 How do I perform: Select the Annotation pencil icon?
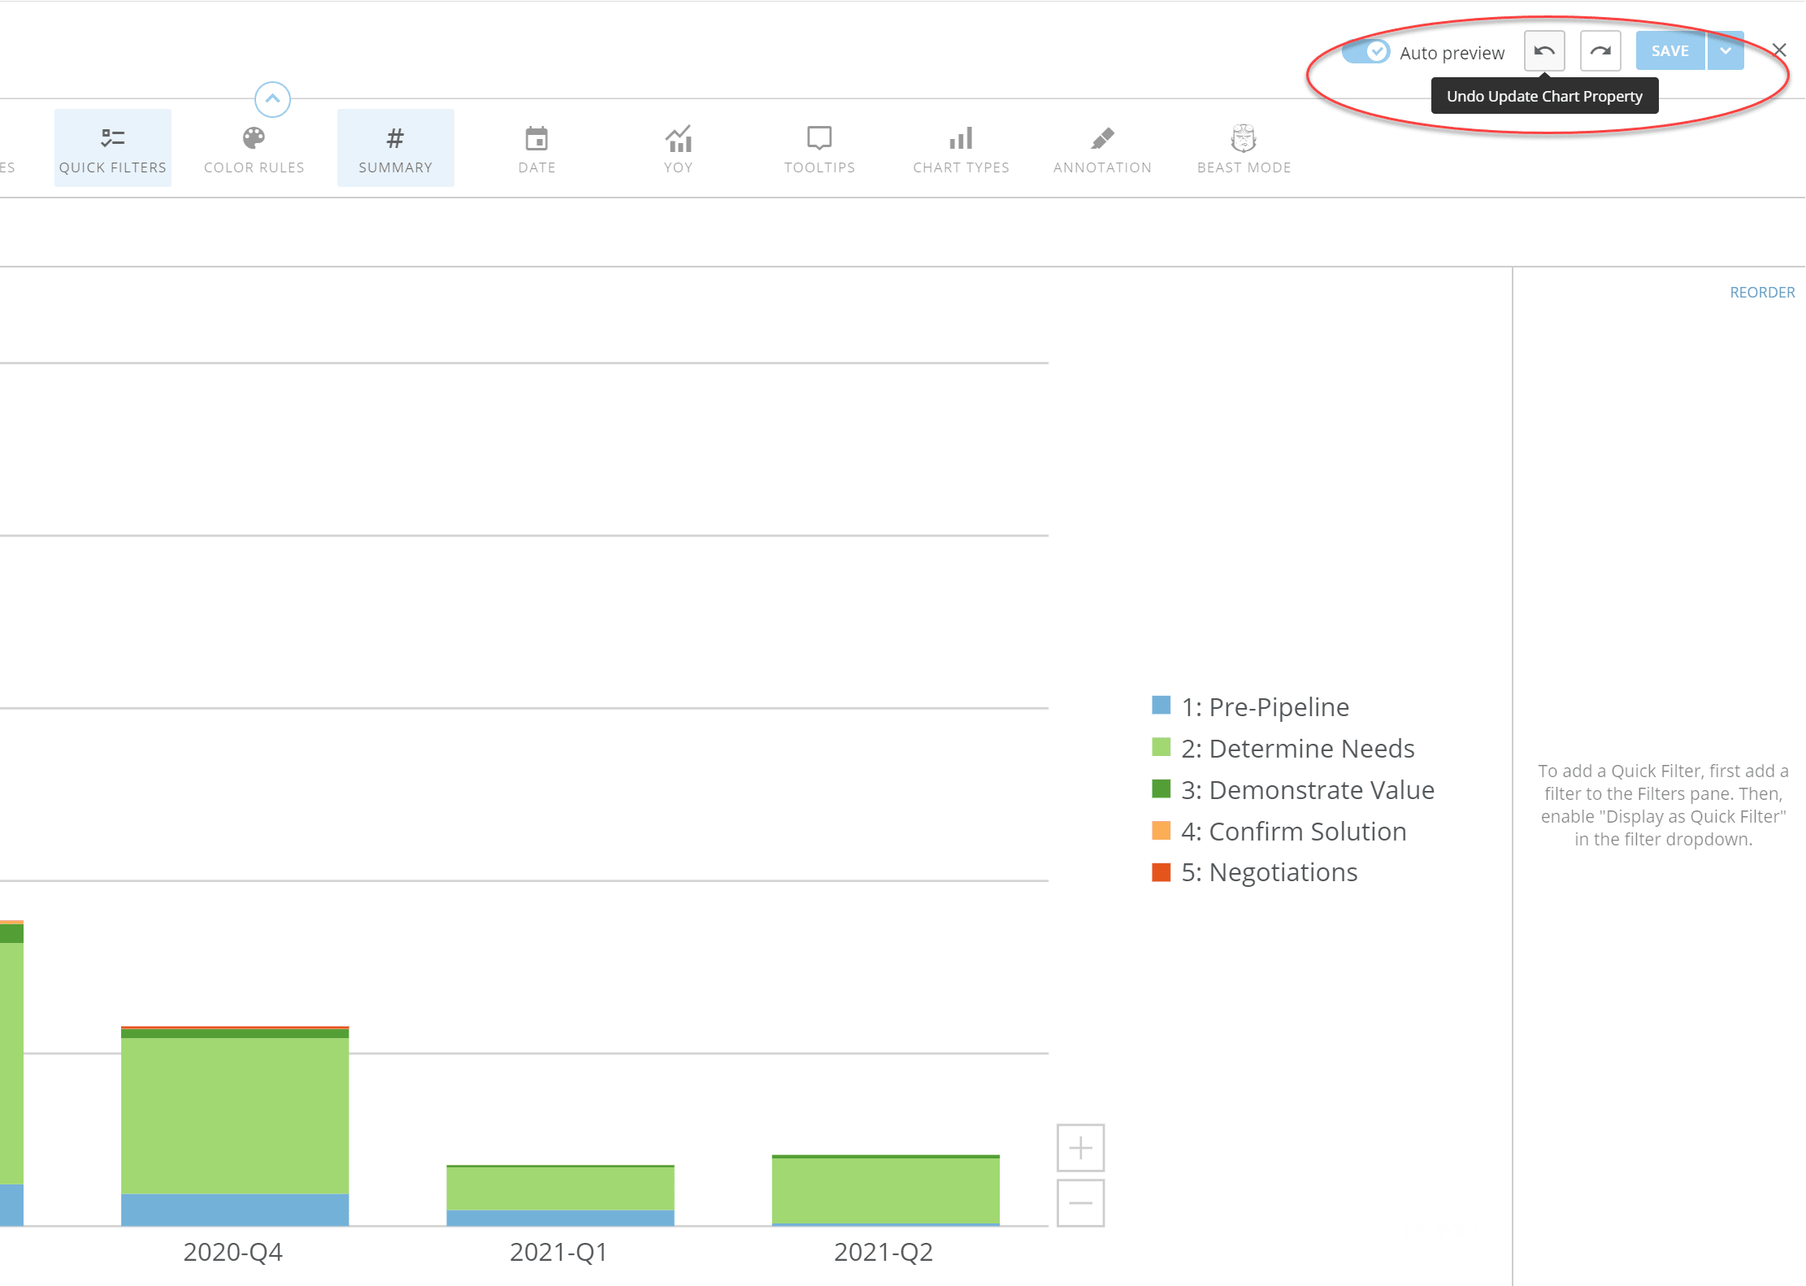[1102, 139]
